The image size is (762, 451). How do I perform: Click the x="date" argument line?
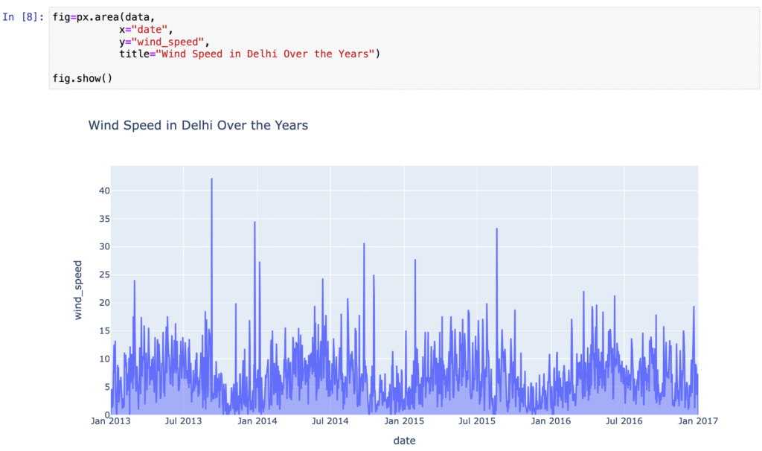(146, 30)
